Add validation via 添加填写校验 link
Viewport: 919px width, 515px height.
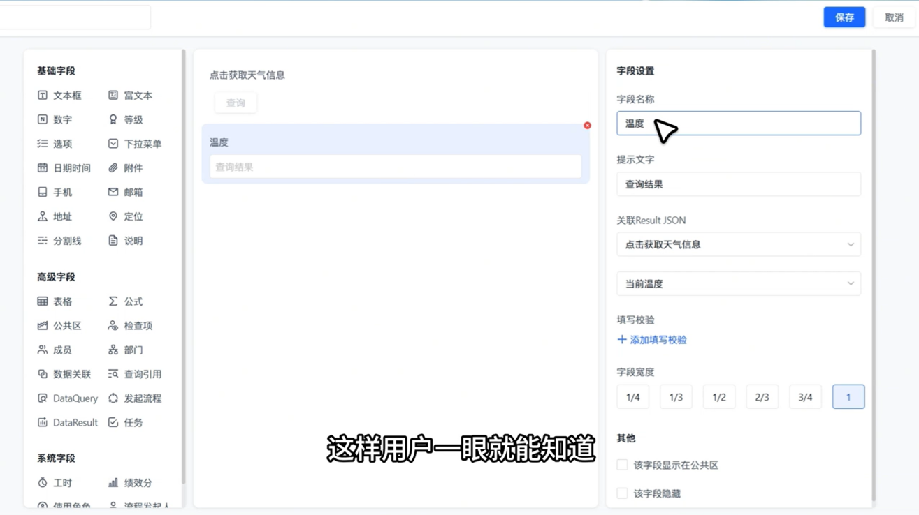[x=652, y=340]
